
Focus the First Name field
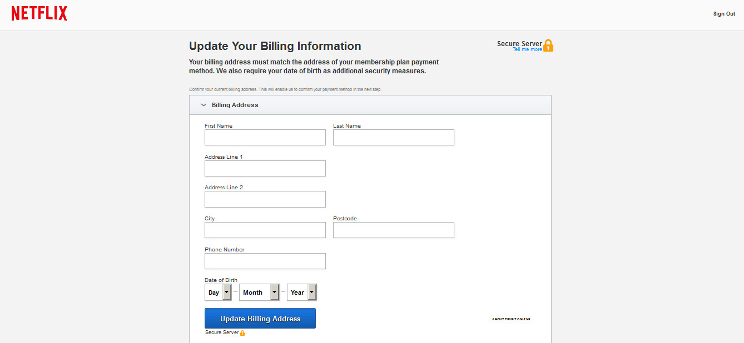(265, 138)
